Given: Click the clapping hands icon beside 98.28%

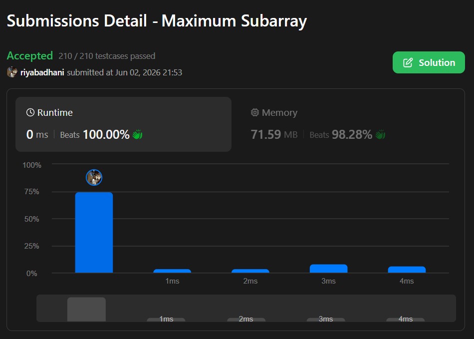Looking at the screenshot, I should point(380,134).
